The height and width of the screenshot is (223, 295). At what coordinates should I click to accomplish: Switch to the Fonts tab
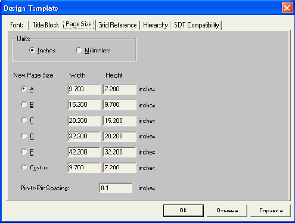point(17,25)
